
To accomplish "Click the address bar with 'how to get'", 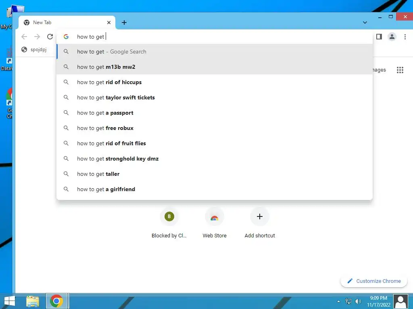I will [215, 37].
